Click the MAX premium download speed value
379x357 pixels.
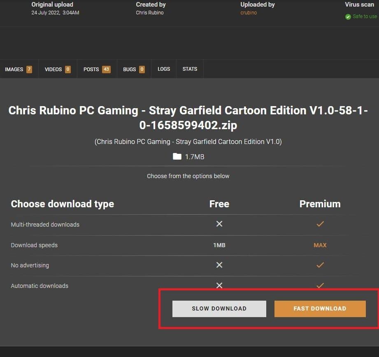click(320, 245)
